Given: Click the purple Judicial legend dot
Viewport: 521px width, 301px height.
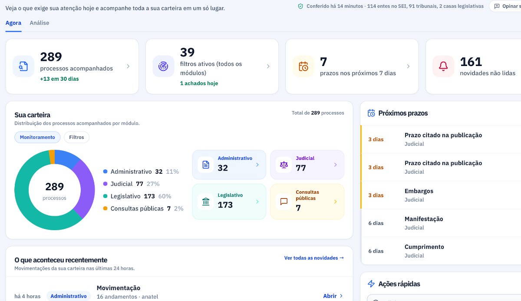Looking at the screenshot, I should [x=105, y=184].
